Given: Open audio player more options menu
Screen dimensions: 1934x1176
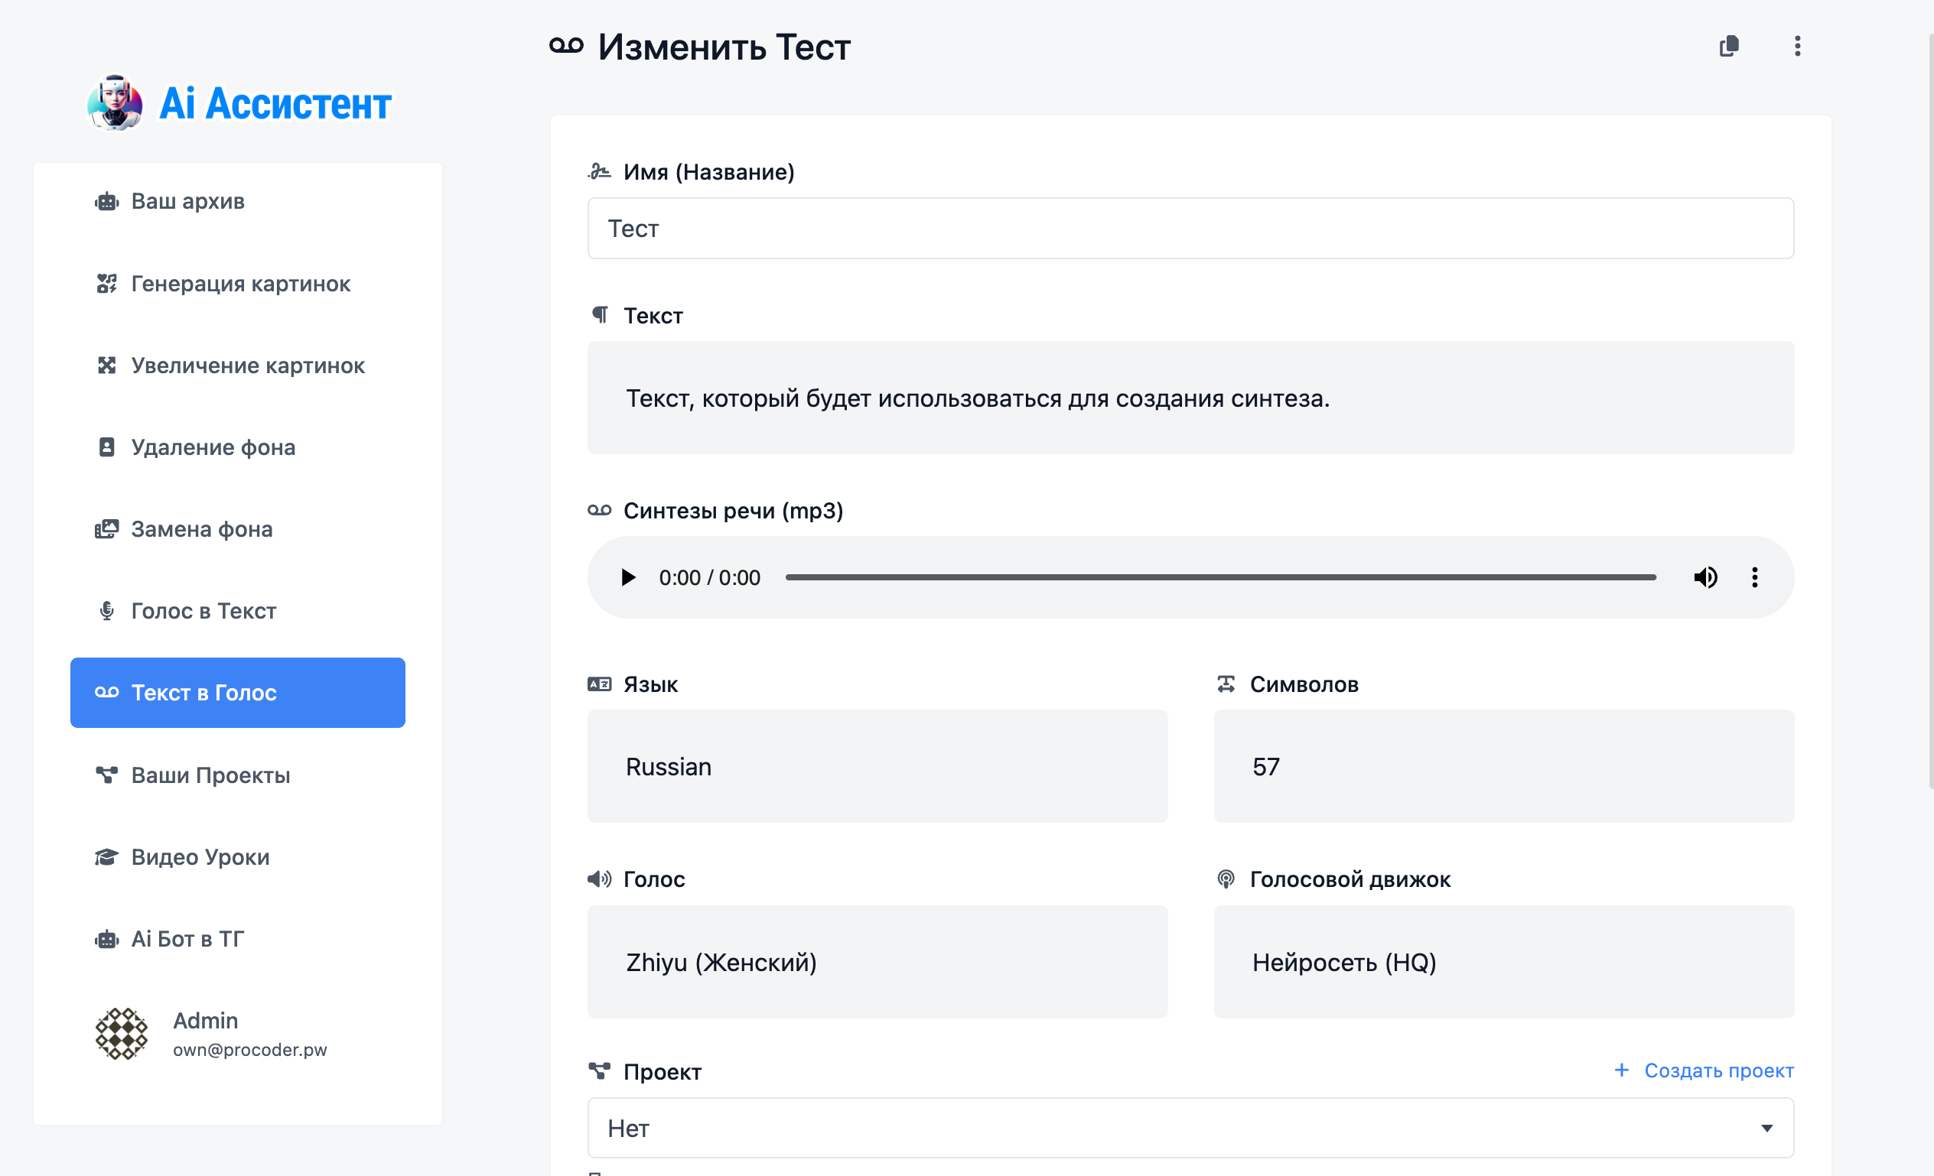Looking at the screenshot, I should tap(1754, 577).
